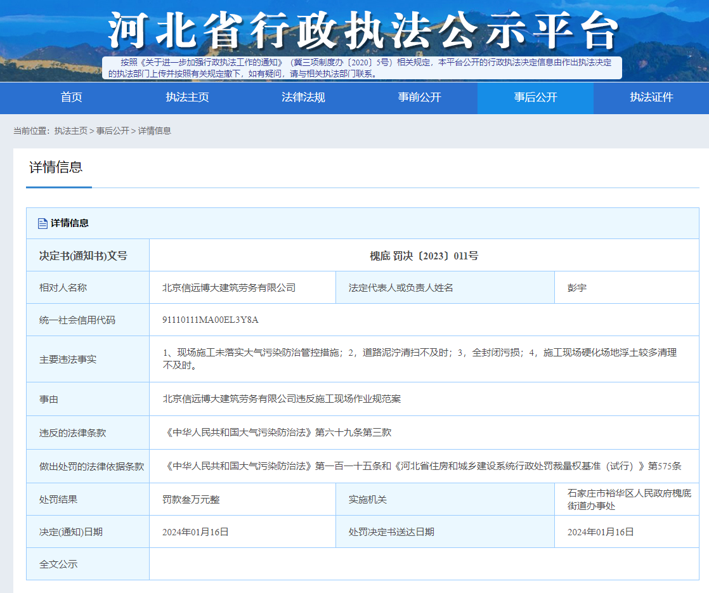The height and width of the screenshot is (593, 709).
Task: Click the penalty result 罚款叁万元整
Action: click(x=191, y=499)
